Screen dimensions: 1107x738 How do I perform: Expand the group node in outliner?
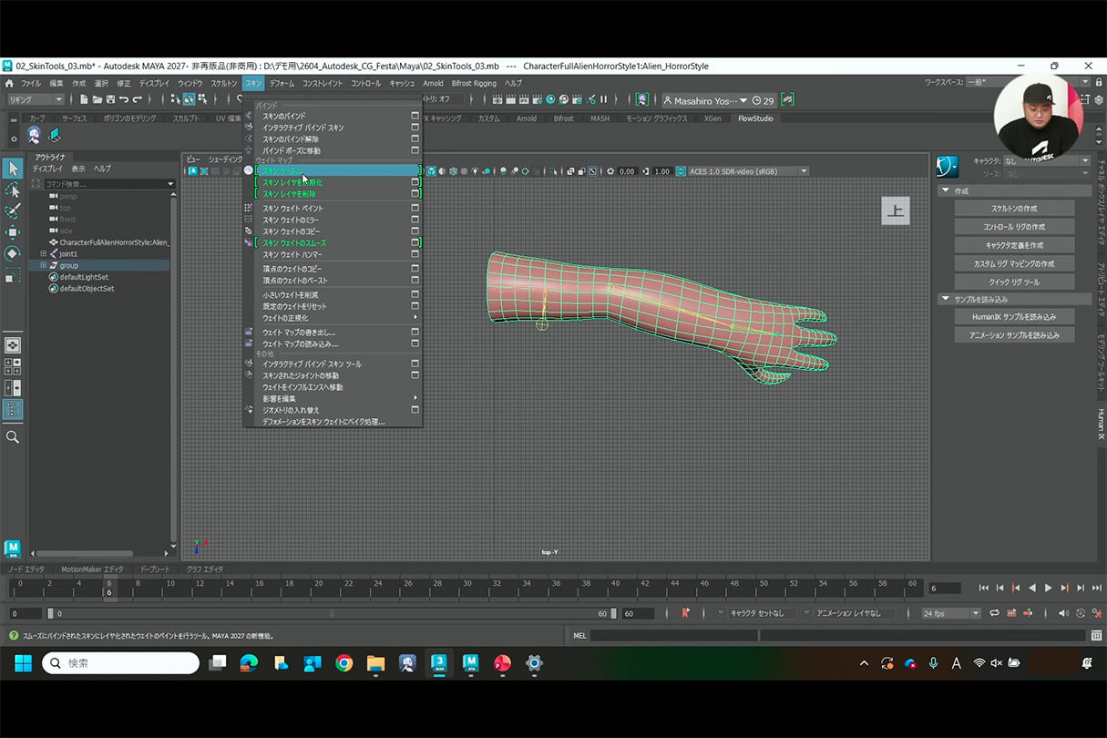point(43,265)
